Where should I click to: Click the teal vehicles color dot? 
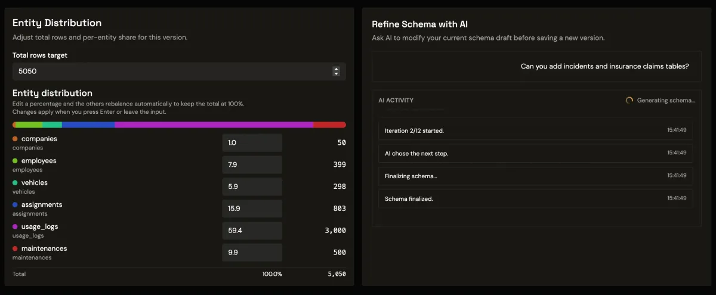point(15,183)
